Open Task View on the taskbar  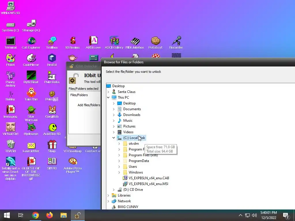pyautogui.click(x=21, y=215)
